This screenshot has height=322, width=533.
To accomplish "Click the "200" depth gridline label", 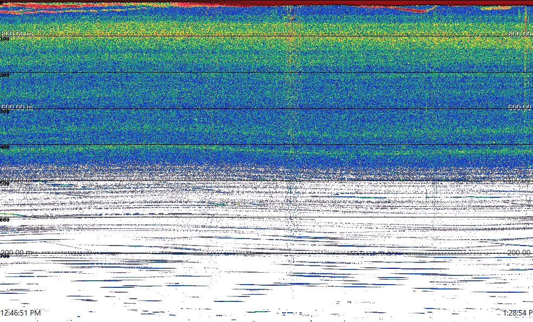I will point(5,75).
